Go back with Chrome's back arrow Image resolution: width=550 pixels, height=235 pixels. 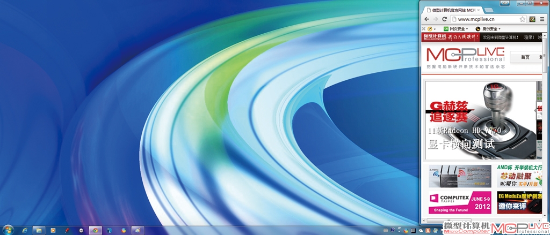pos(426,19)
